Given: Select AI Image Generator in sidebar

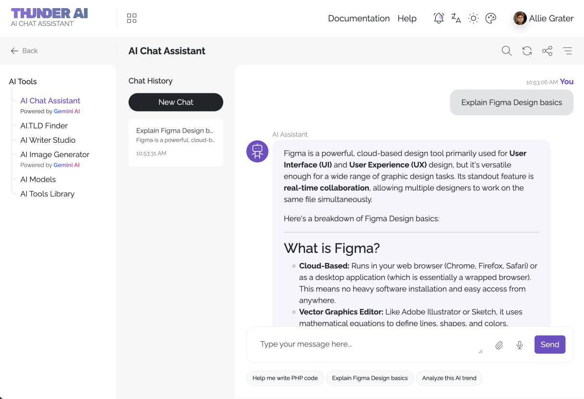Looking at the screenshot, I should (x=55, y=154).
